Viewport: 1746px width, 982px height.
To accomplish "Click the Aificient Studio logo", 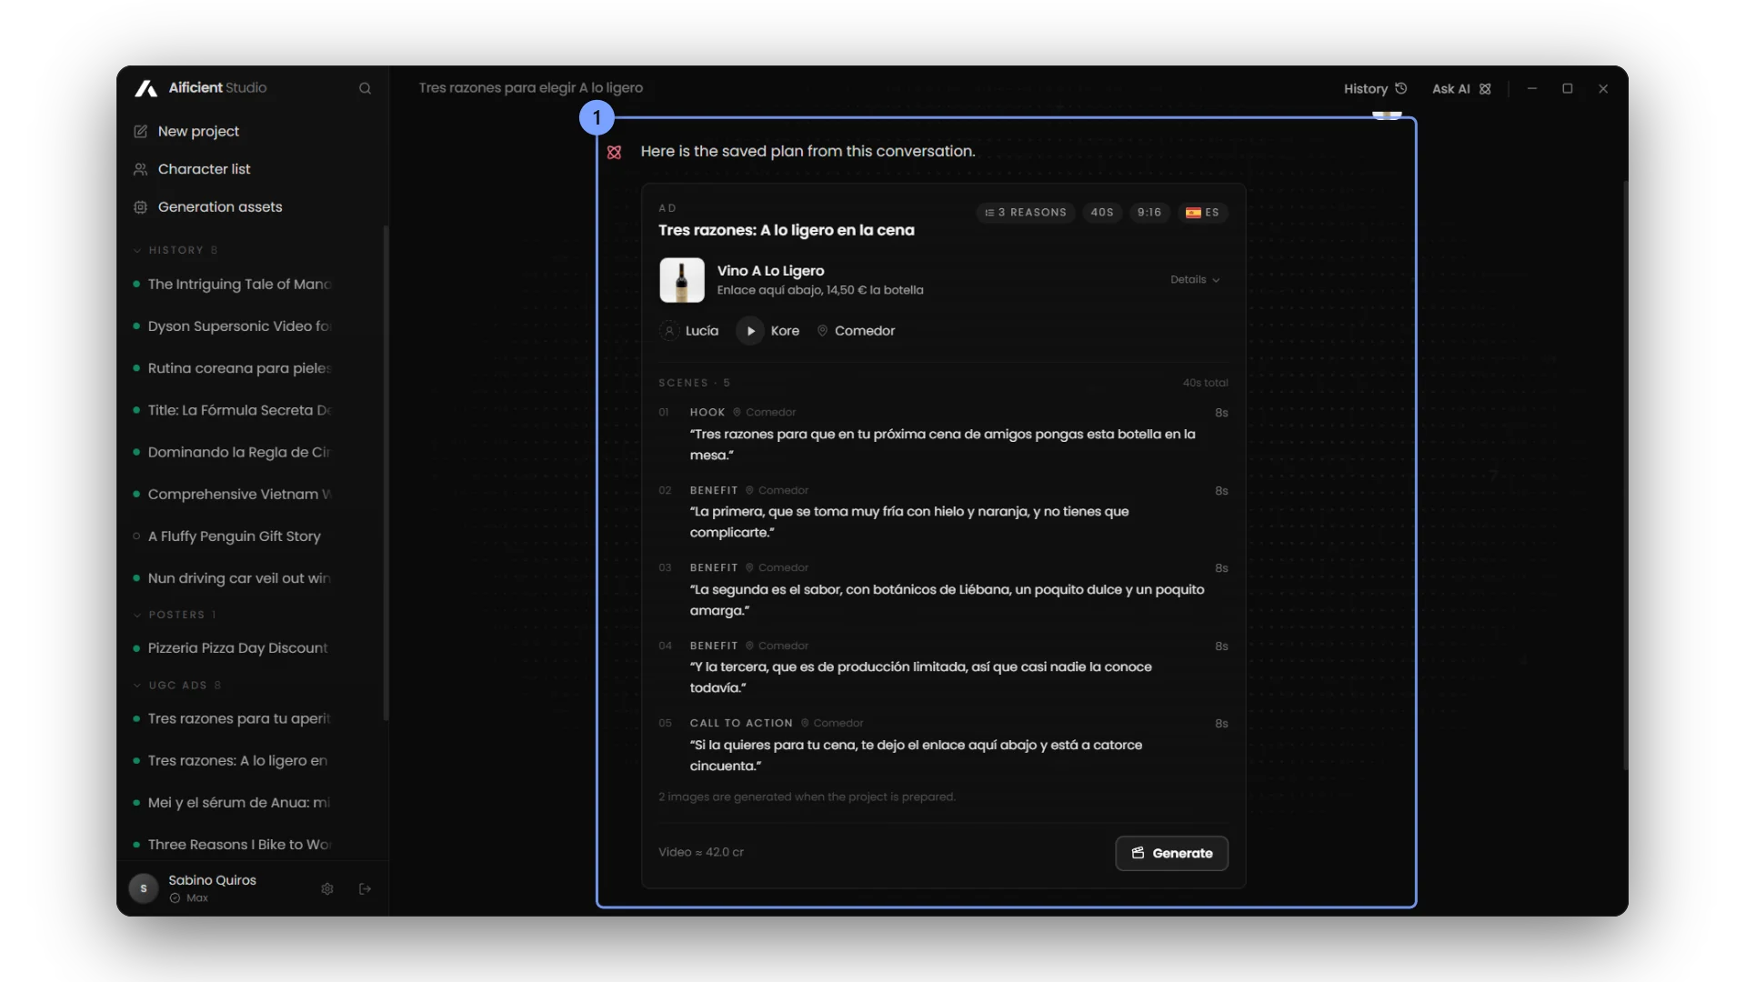I will pyautogui.click(x=200, y=88).
